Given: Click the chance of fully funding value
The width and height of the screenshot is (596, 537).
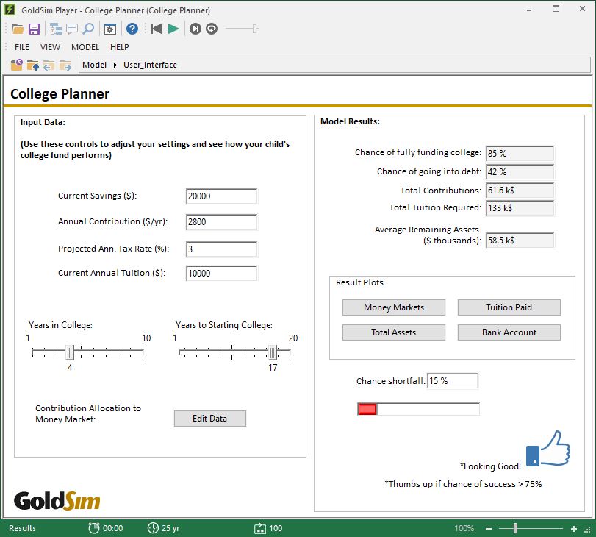Looking at the screenshot, I should [x=520, y=154].
